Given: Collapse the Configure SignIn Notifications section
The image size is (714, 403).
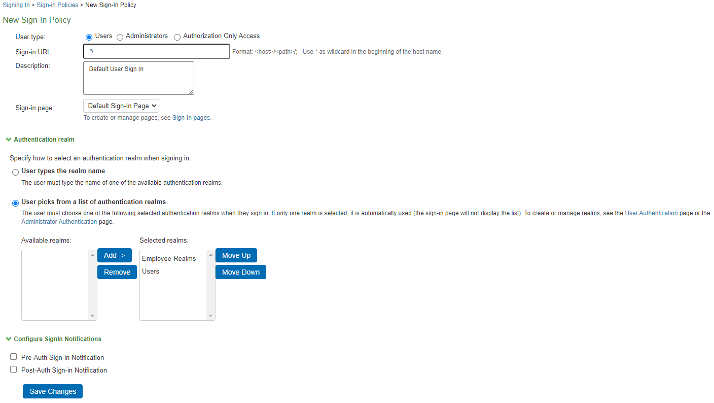Looking at the screenshot, I should pos(8,339).
